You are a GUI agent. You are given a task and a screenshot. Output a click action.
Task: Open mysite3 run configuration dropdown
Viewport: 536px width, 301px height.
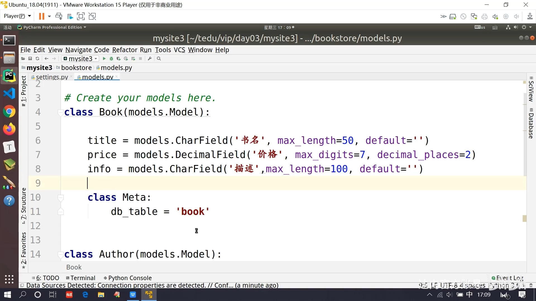point(80,59)
